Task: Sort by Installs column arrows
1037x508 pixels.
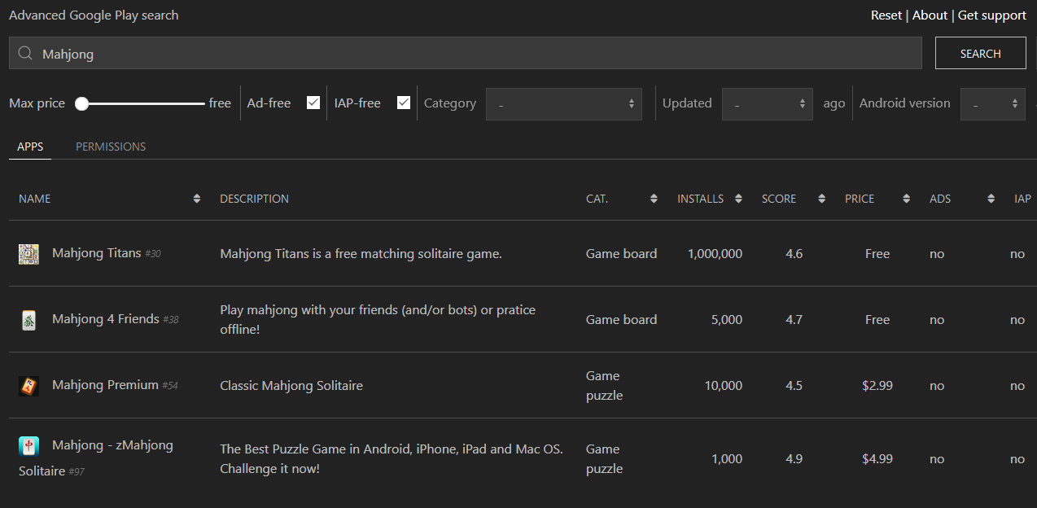Action: pyautogui.click(x=738, y=199)
